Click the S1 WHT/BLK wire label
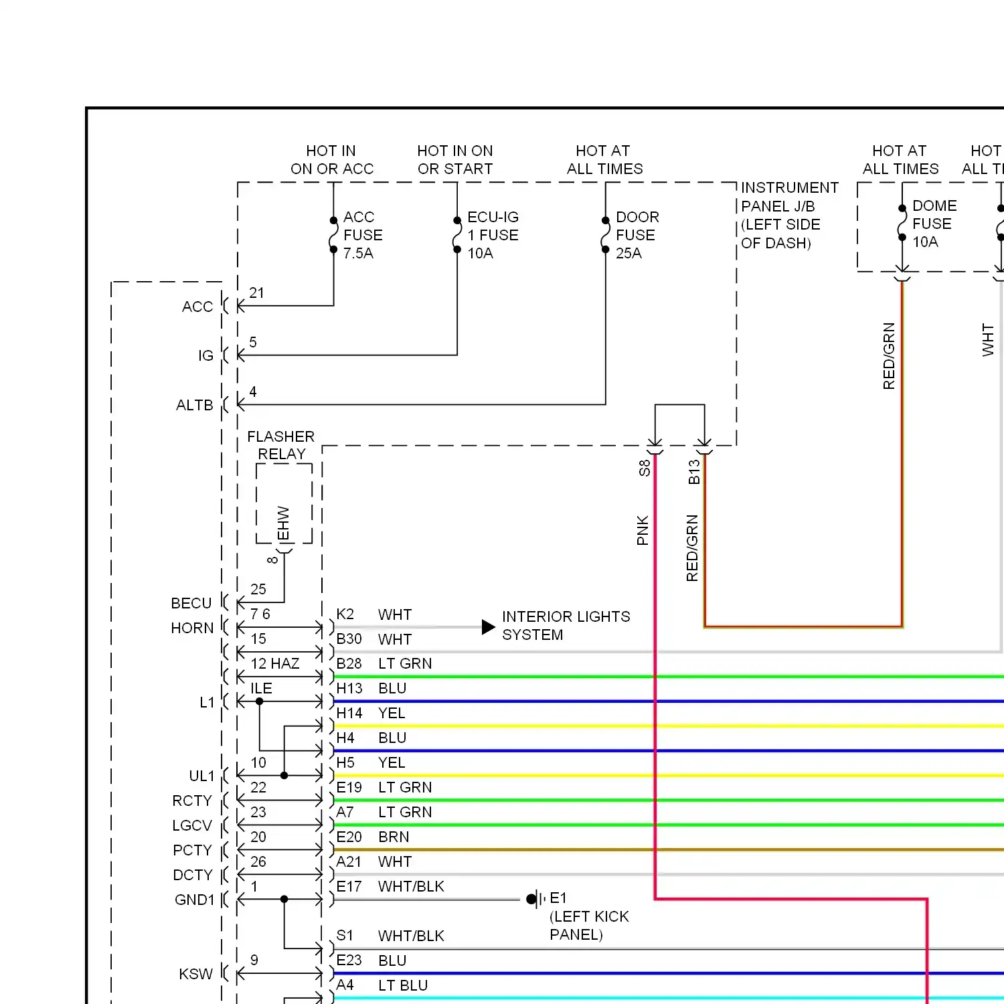Viewport: 1004px width, 1004px height. click(390, 936)
